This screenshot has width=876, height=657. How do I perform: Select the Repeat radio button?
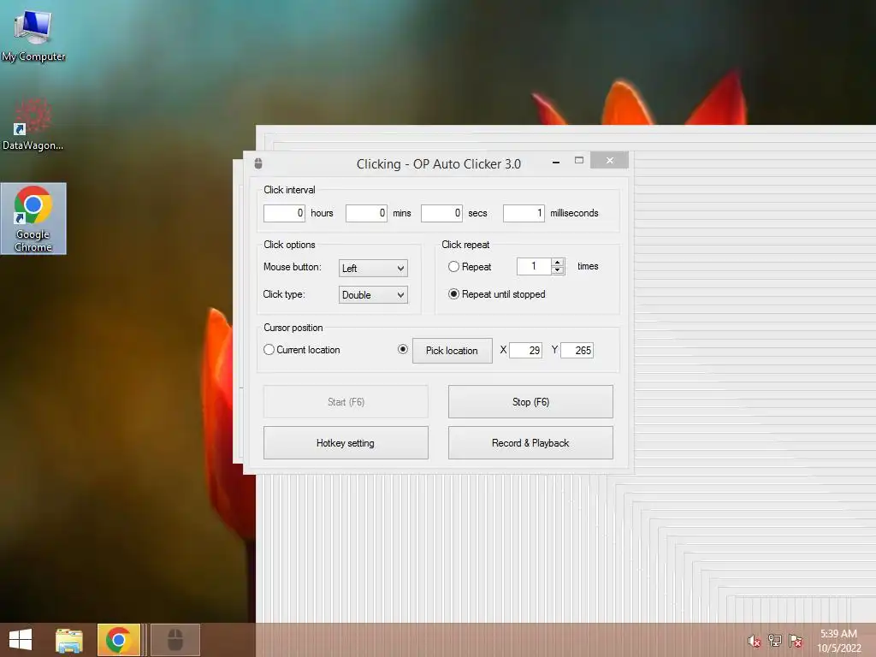pyautogui.click(x=453, y=267)
